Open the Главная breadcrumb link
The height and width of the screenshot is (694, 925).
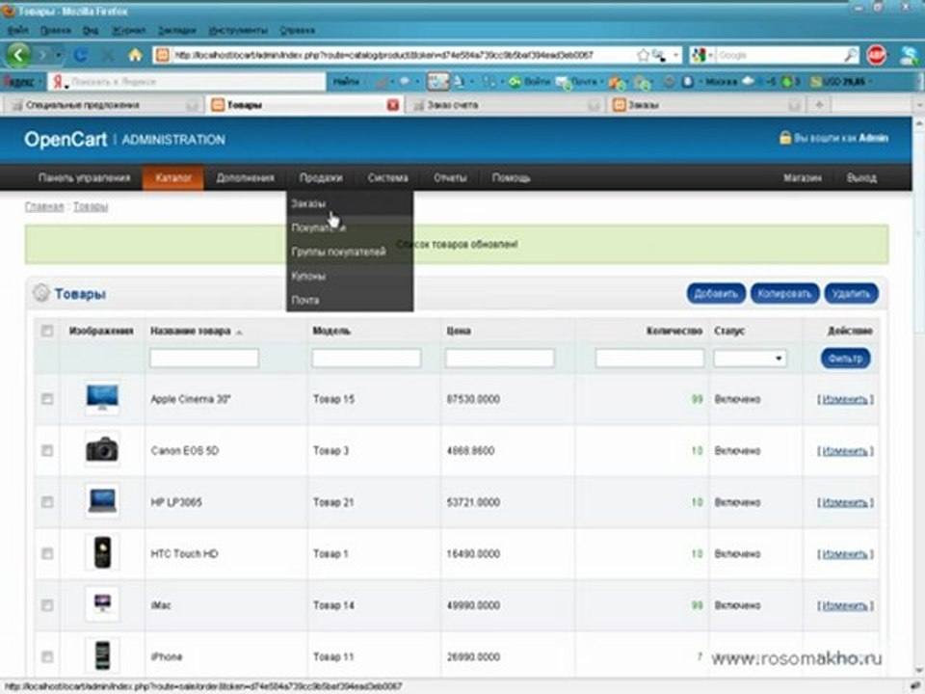pyautogui.click(x=44, y=206)
